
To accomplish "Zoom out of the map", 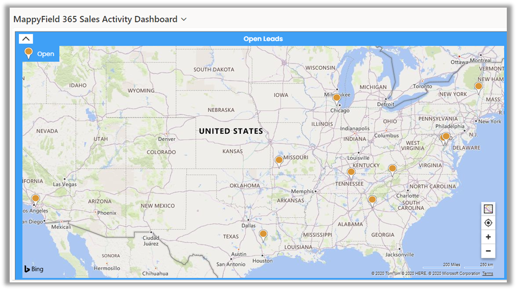I will 488,251.
